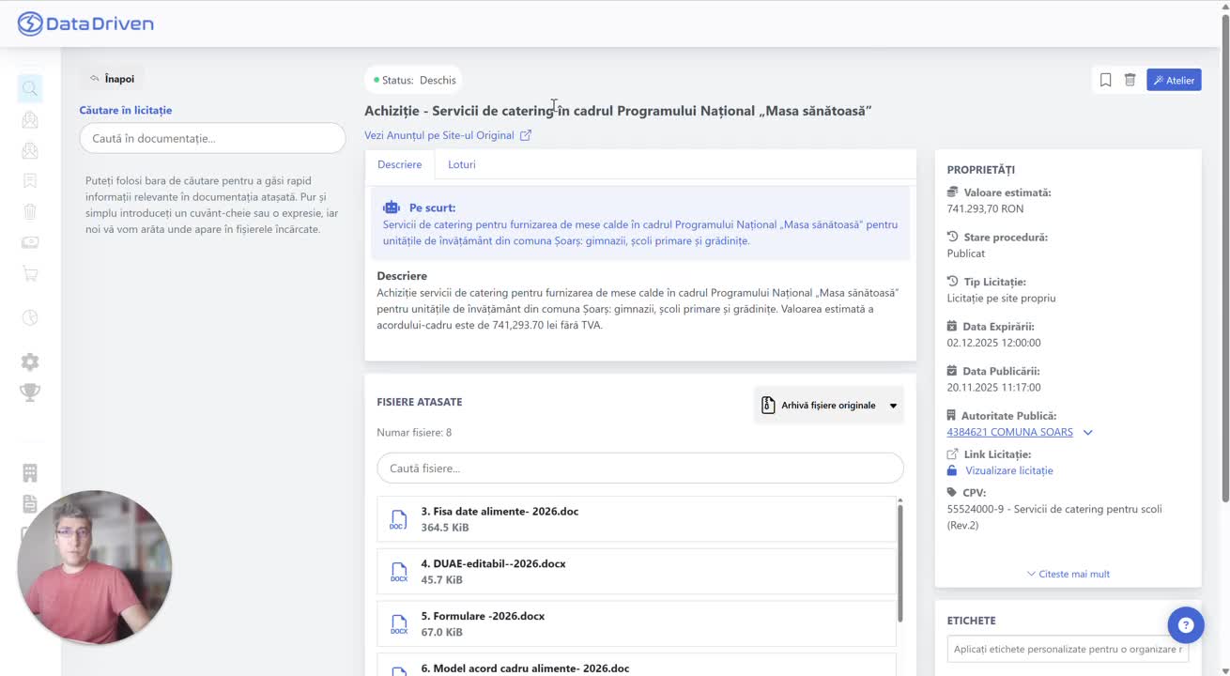1230x676 pixels.
Task: Expand properties with Citeste mai mult
Action: coord(1068,574)
